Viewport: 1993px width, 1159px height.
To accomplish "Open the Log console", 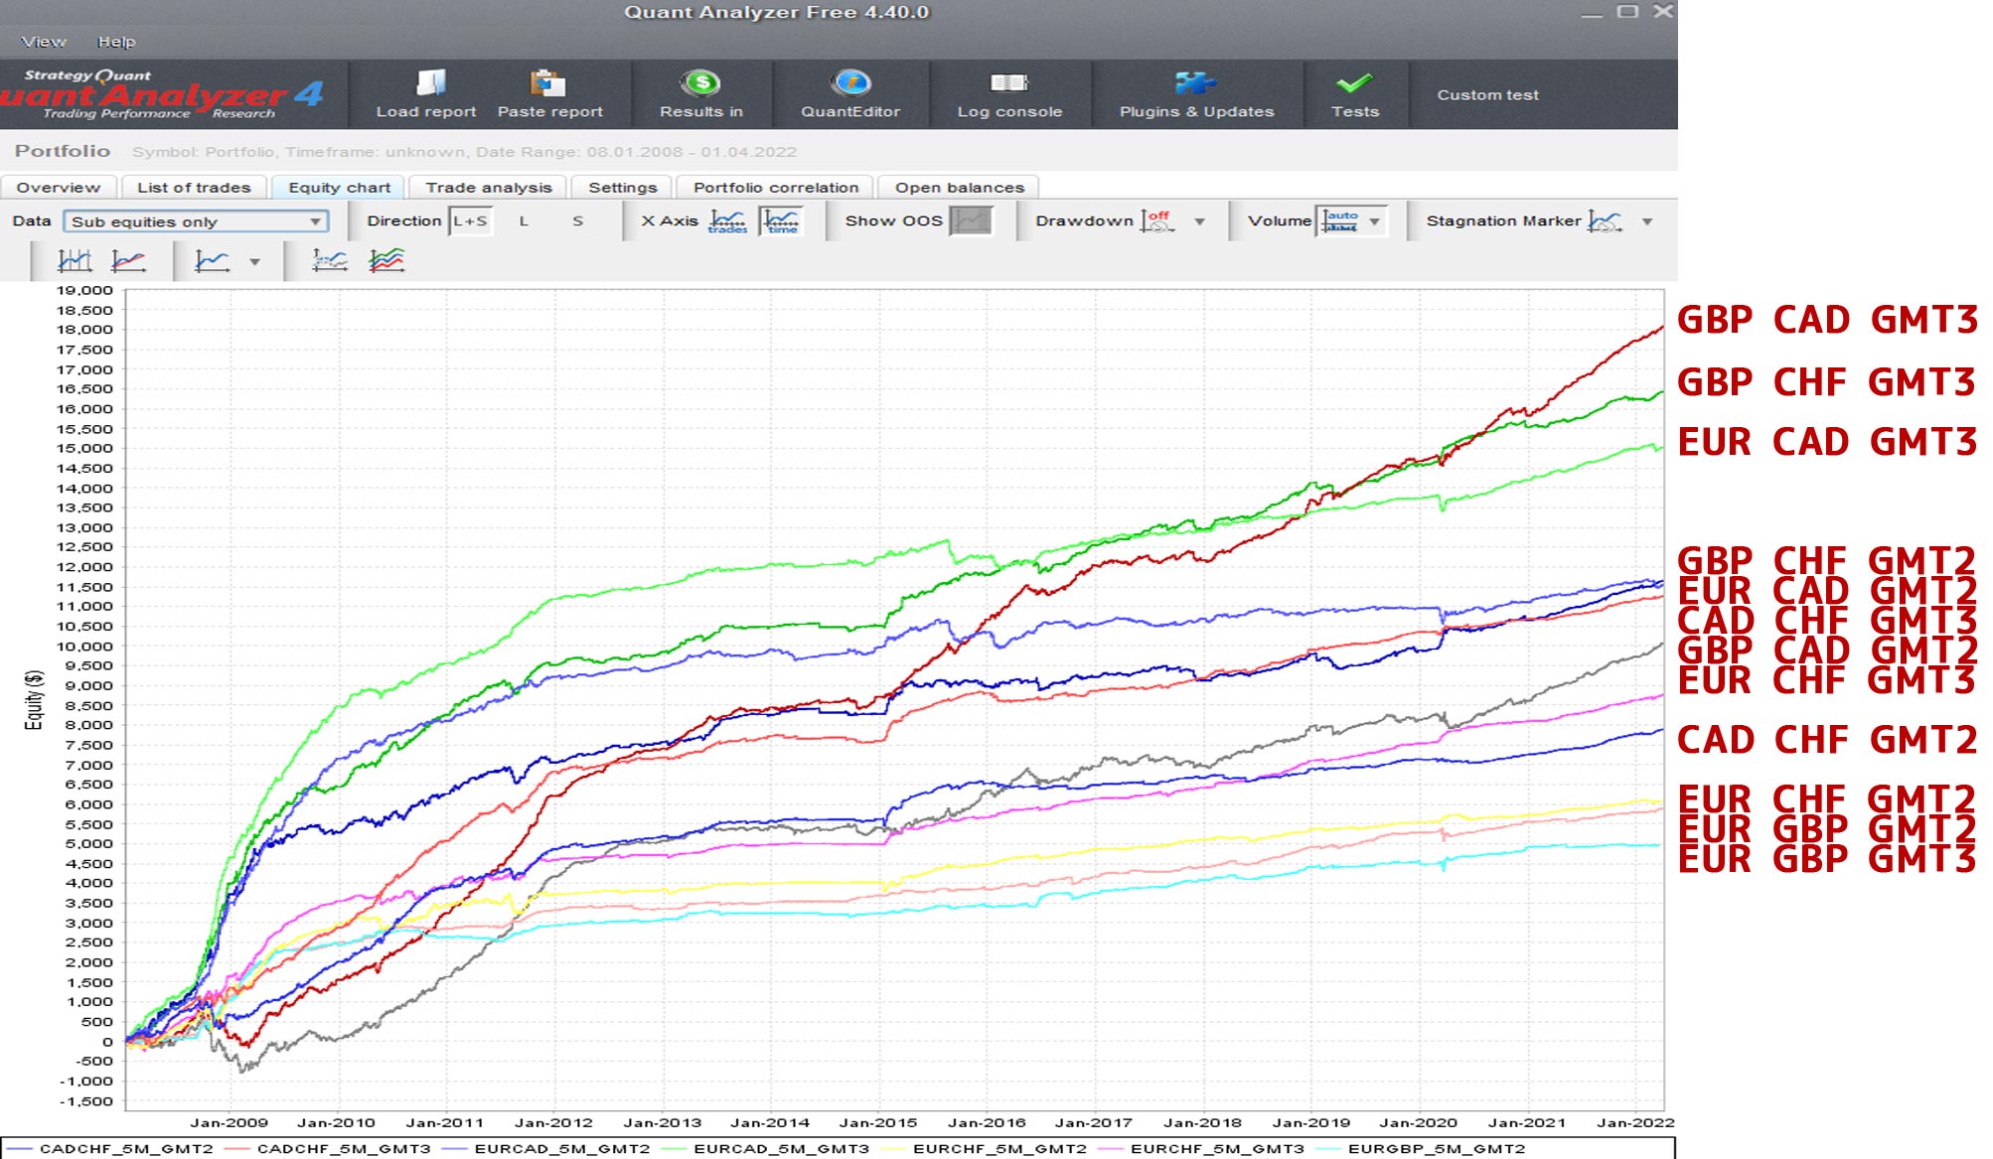I will [x=1008, y=83].
